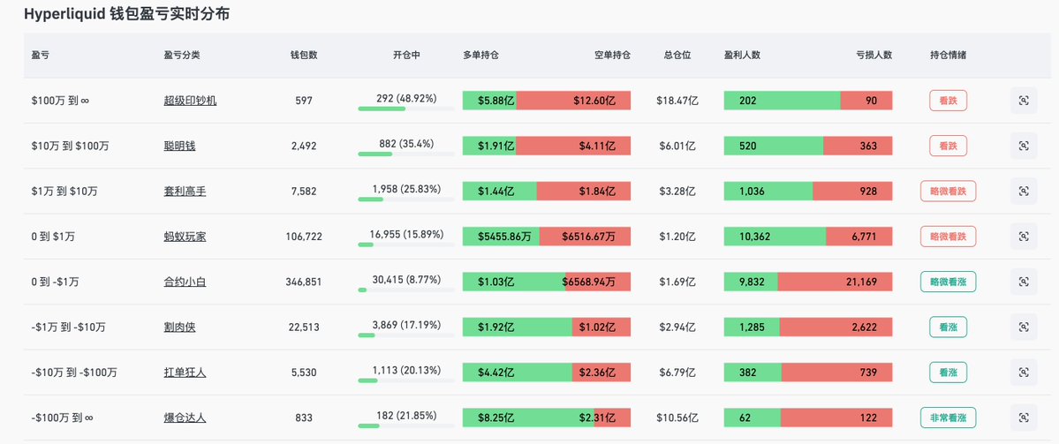Open the 套利高手 category link

[x=185, y=191]
